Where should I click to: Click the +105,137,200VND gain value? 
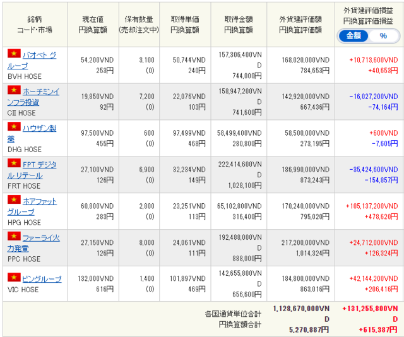[372, 206]
